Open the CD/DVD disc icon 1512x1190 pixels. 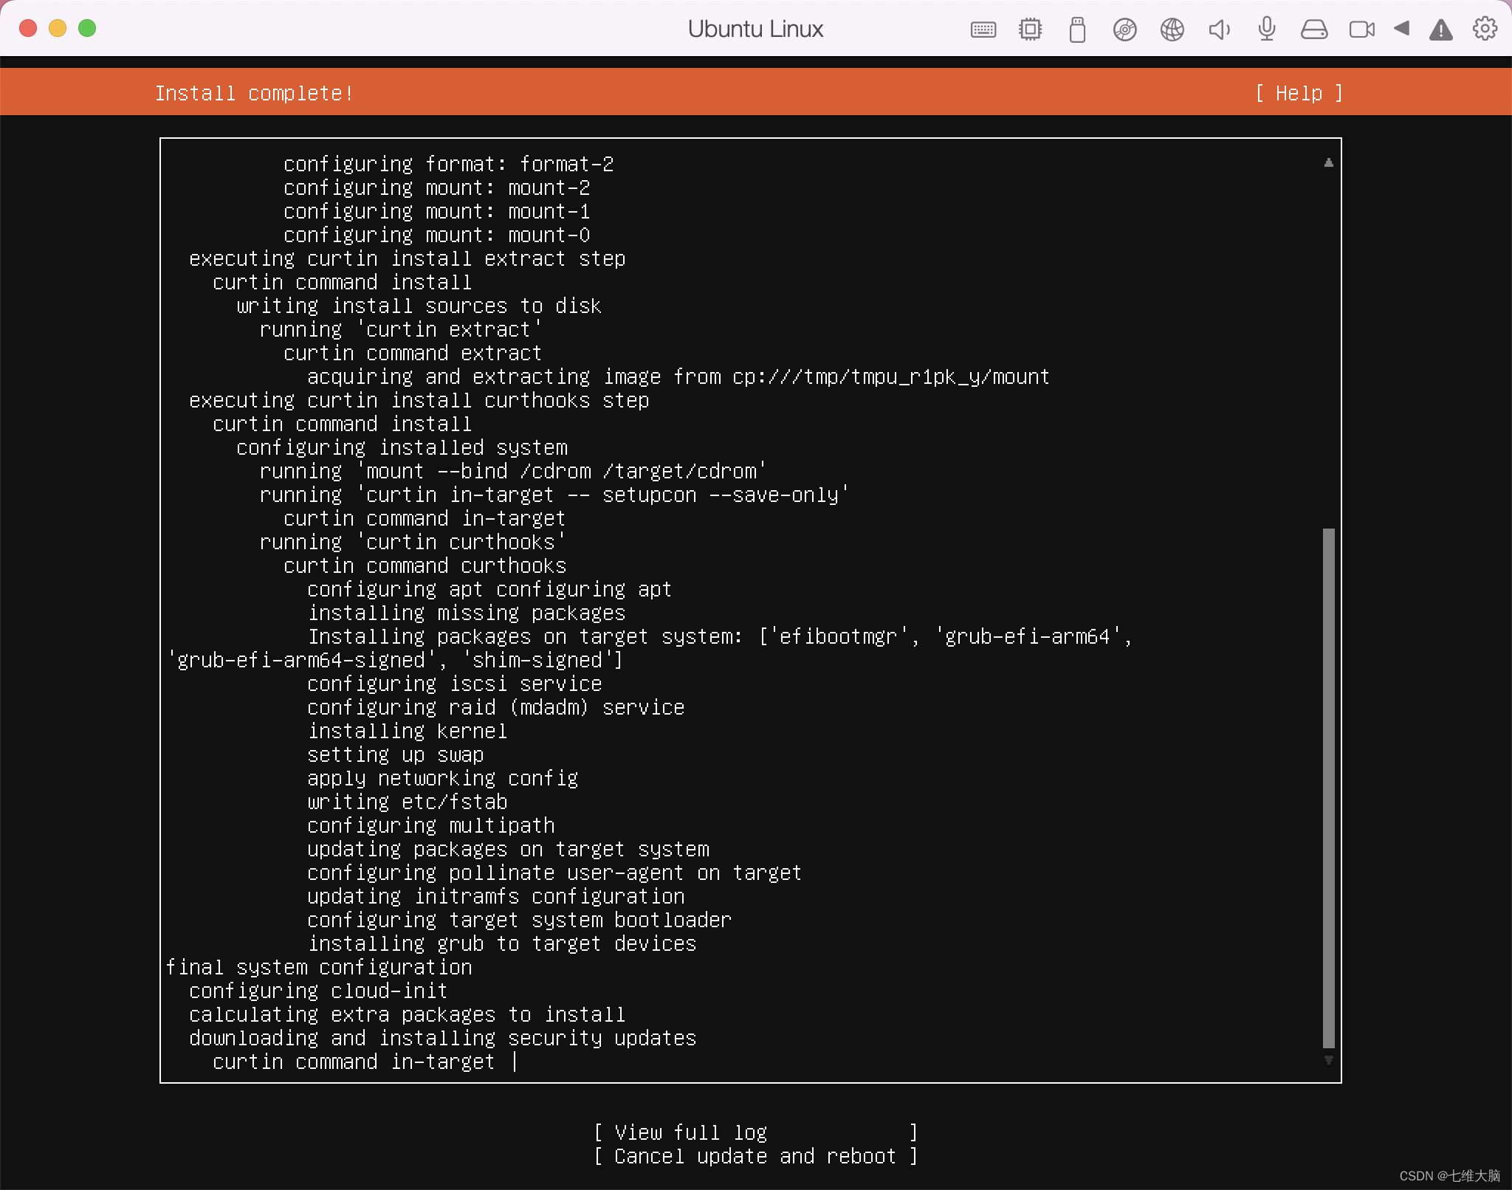[x=1124, y=30]
